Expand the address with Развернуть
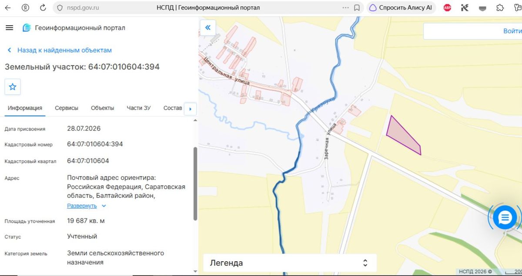 click(x=86, y=206)
